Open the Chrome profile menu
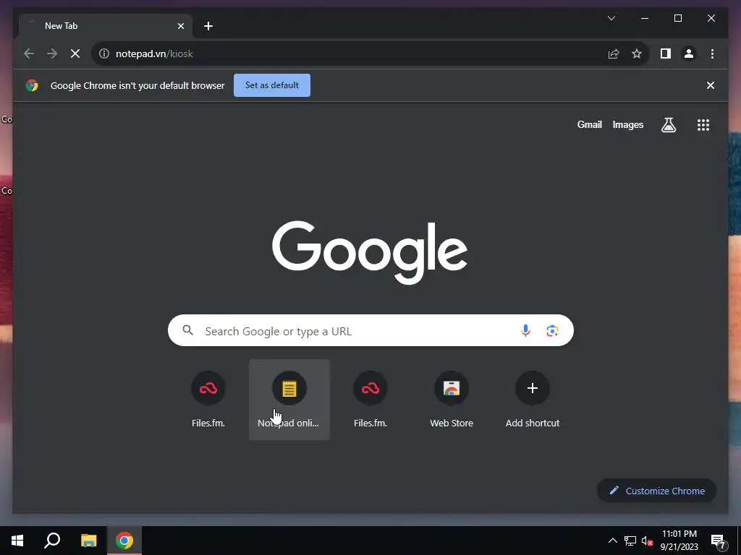The height and width of the screenshot is (555, 741). pos(689,53)
